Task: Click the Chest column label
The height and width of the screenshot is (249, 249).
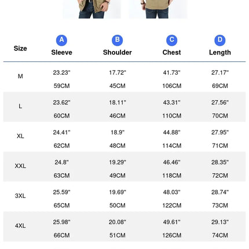Action: click(x=171, y=52)
